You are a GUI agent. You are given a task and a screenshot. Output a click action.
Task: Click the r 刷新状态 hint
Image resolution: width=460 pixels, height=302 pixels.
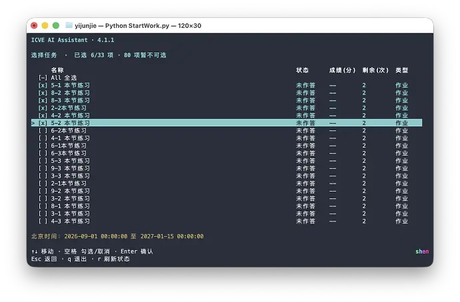point(113,259)
